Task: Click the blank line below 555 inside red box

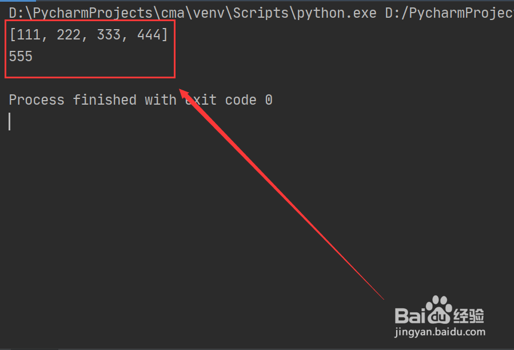Action: tap(90, 70)
